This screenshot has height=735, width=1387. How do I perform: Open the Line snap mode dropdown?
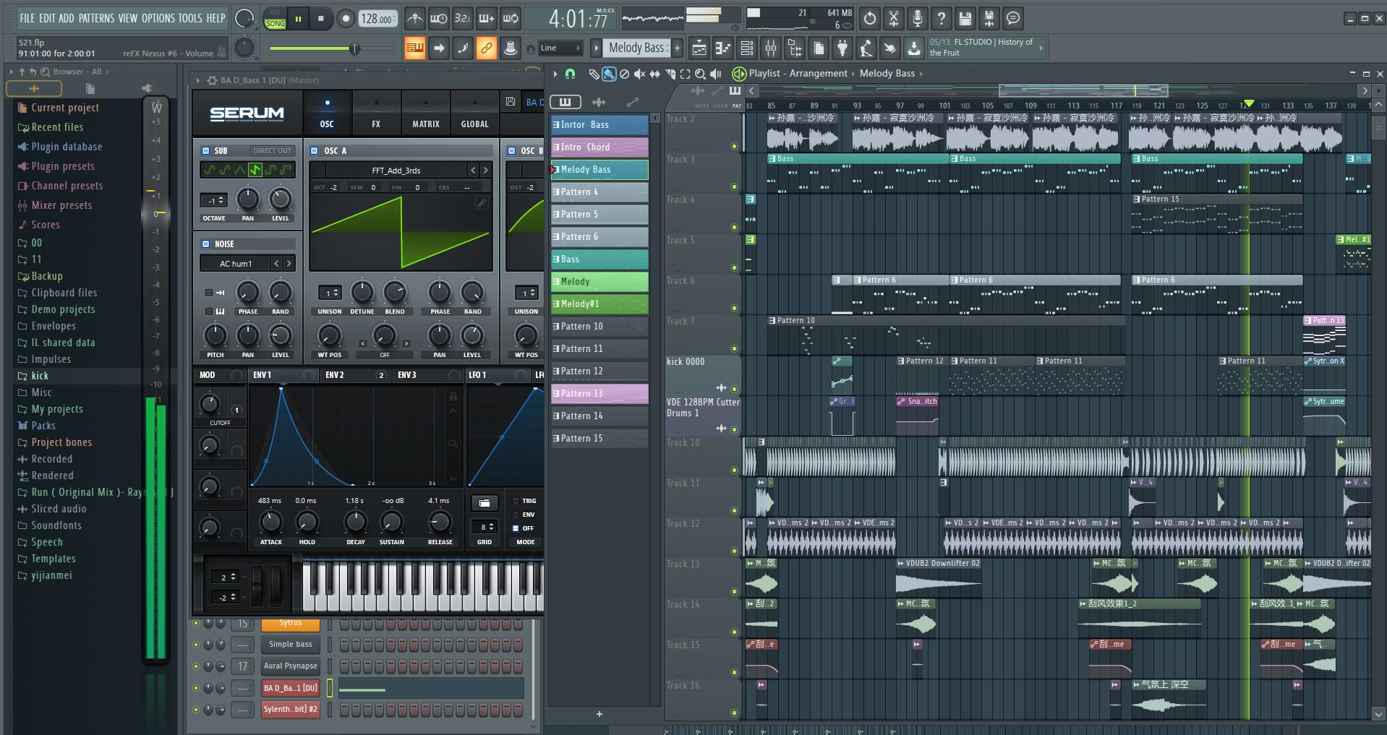pyautogui.click(x=560, y=48)
